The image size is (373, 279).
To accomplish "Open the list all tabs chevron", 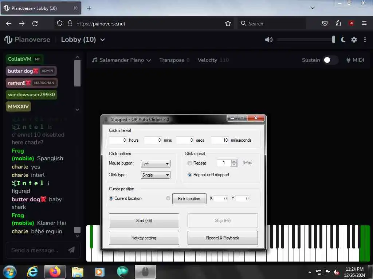I will 312,8.
